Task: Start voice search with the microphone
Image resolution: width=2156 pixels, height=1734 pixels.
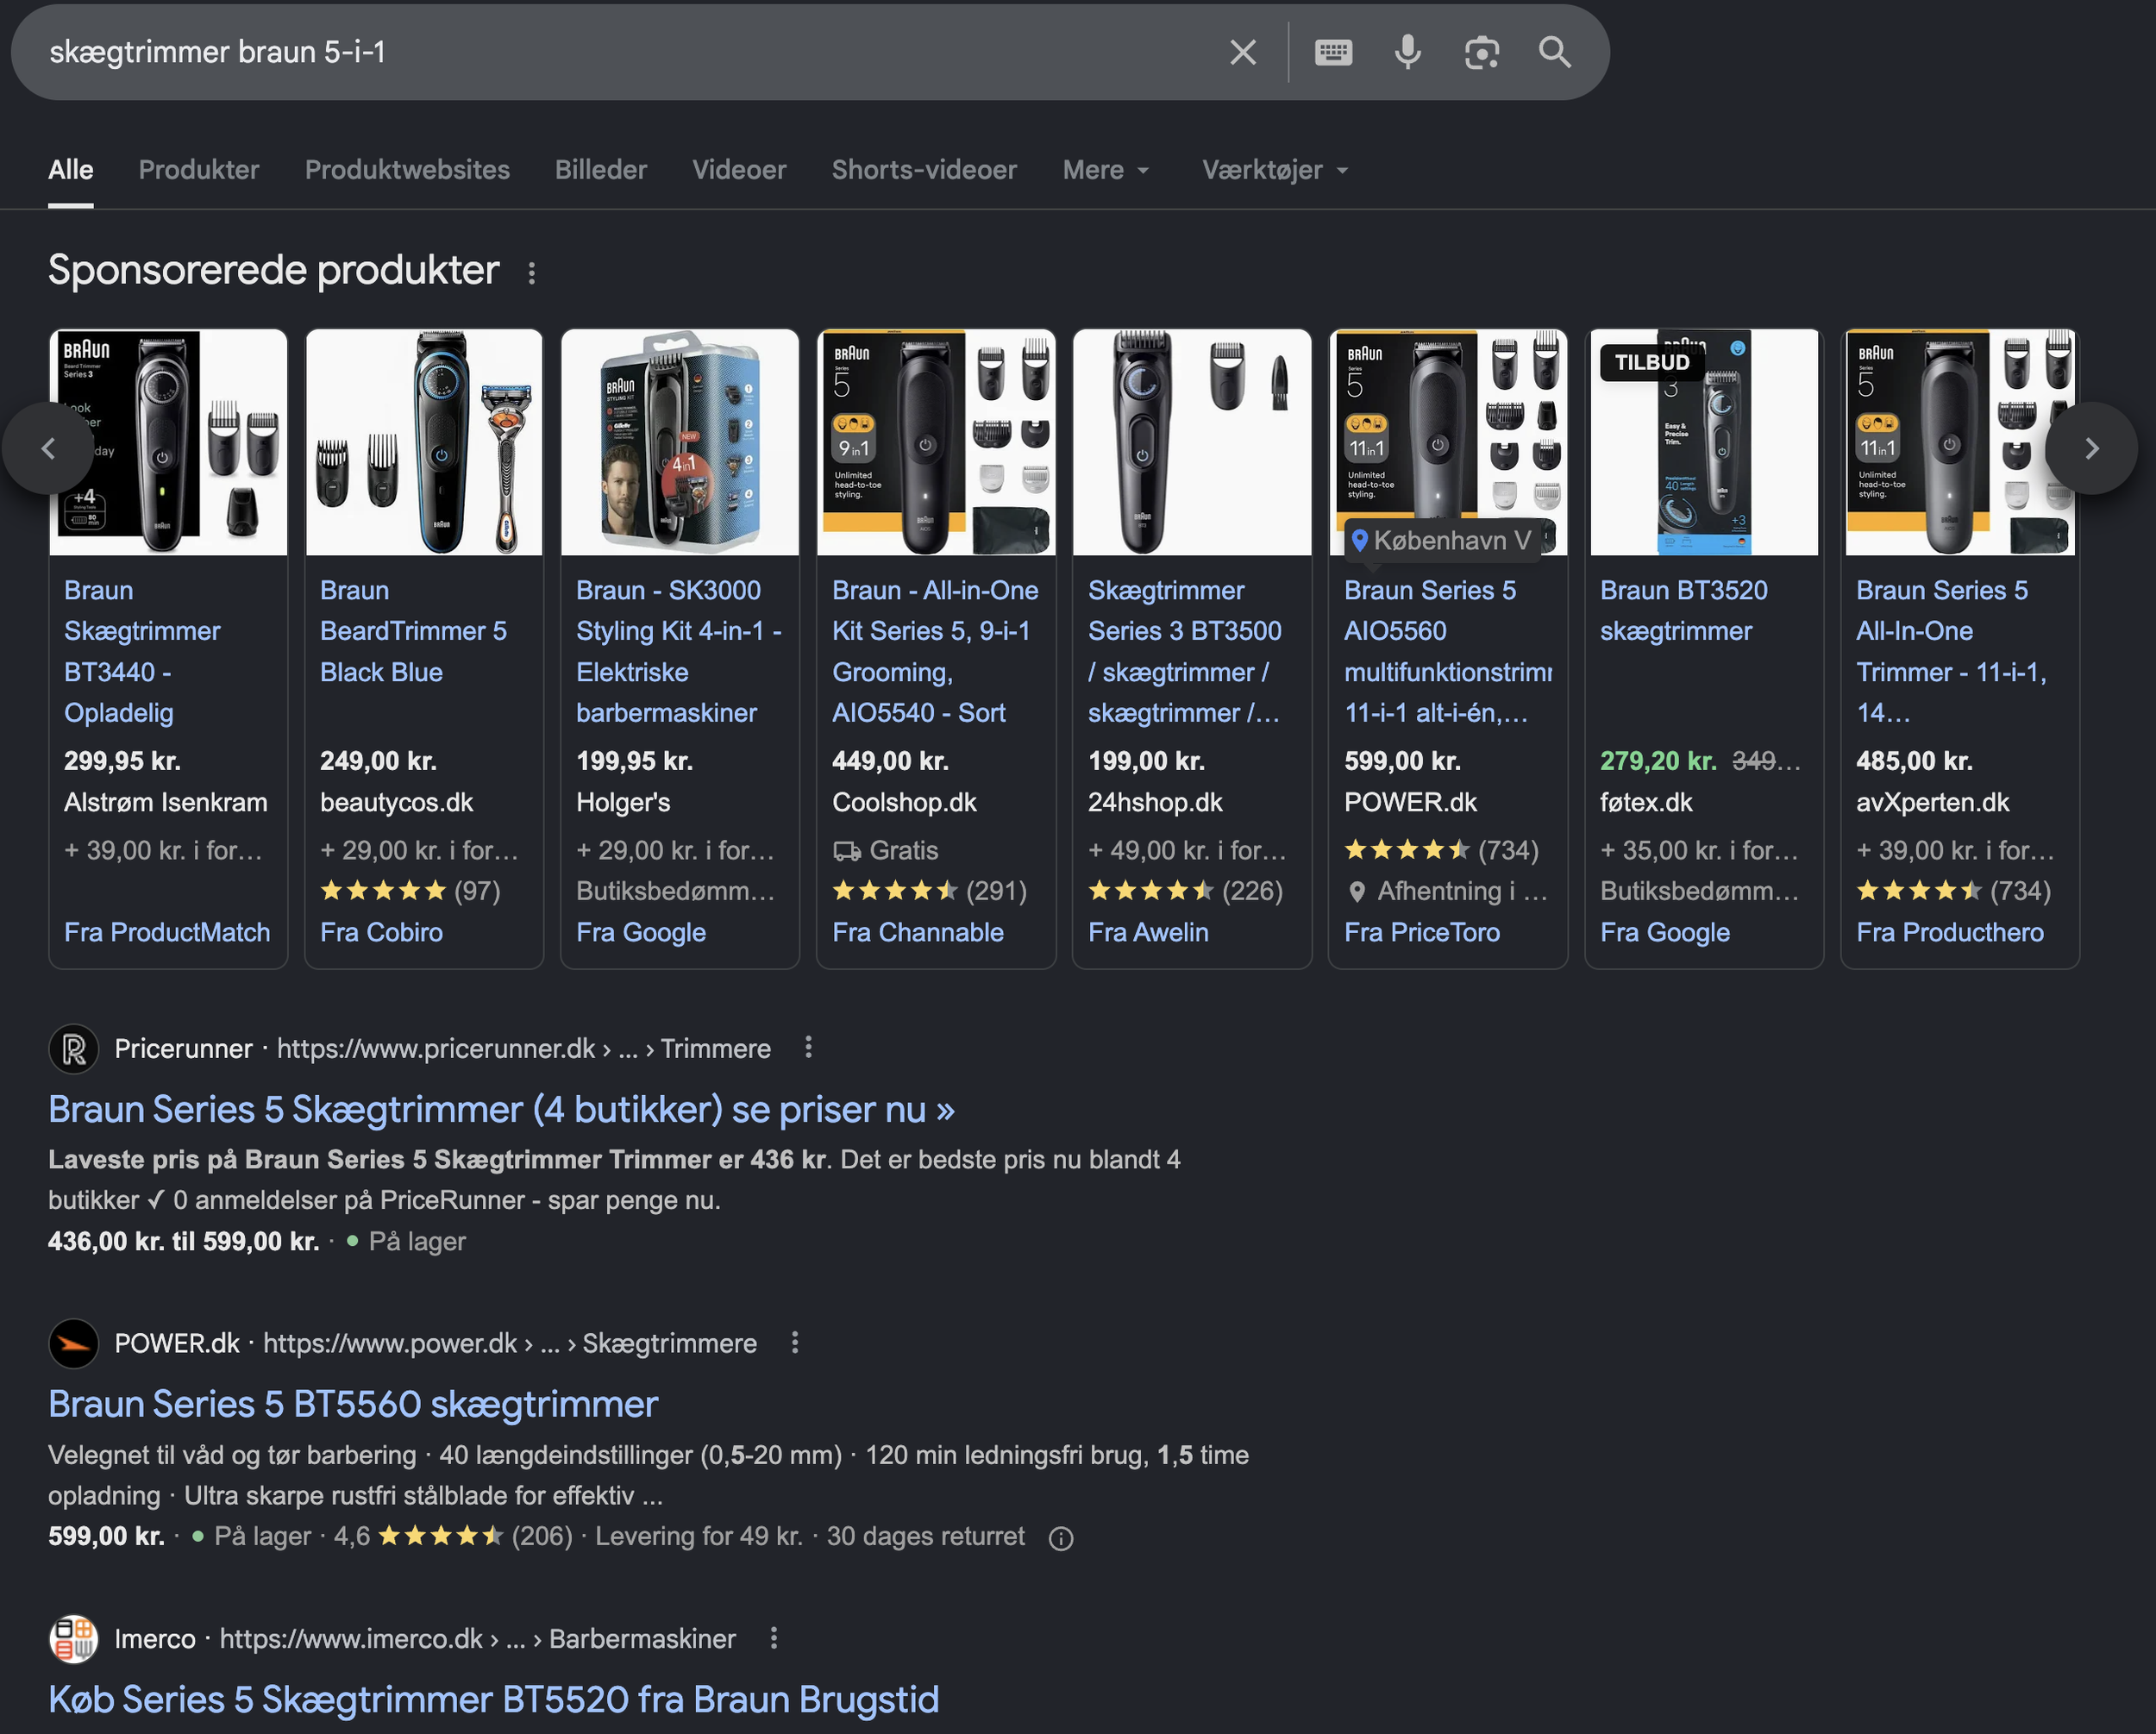Action: point(1407,52)
